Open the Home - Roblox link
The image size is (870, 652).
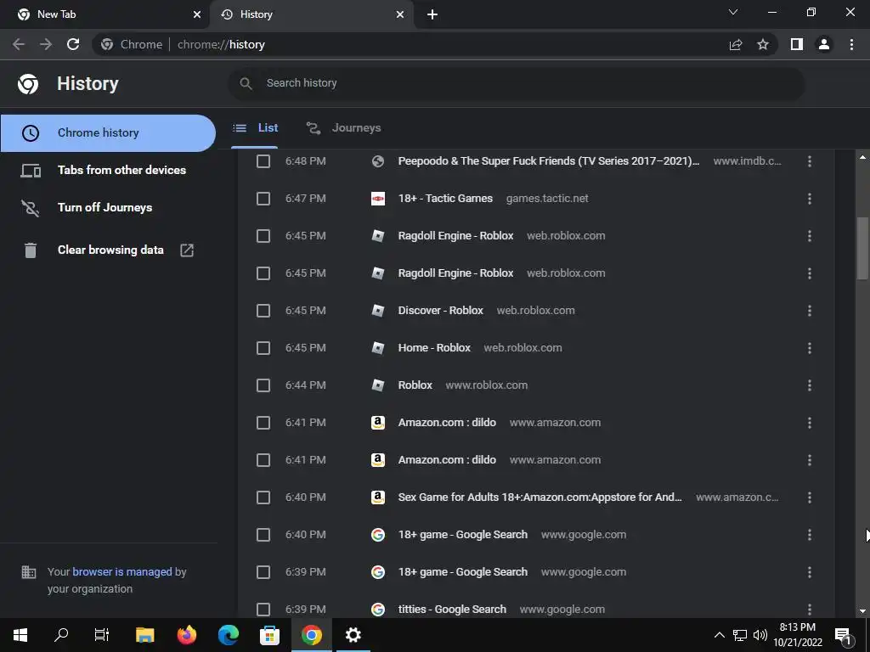click(x=434, y=348)
